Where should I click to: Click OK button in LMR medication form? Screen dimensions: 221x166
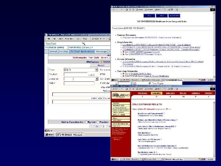click(97, 126)
